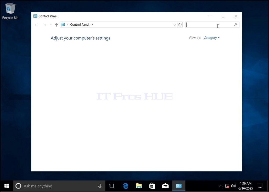Click the Control Panel icon in address bar
The image size is (269, 192).
pos(63,25)
